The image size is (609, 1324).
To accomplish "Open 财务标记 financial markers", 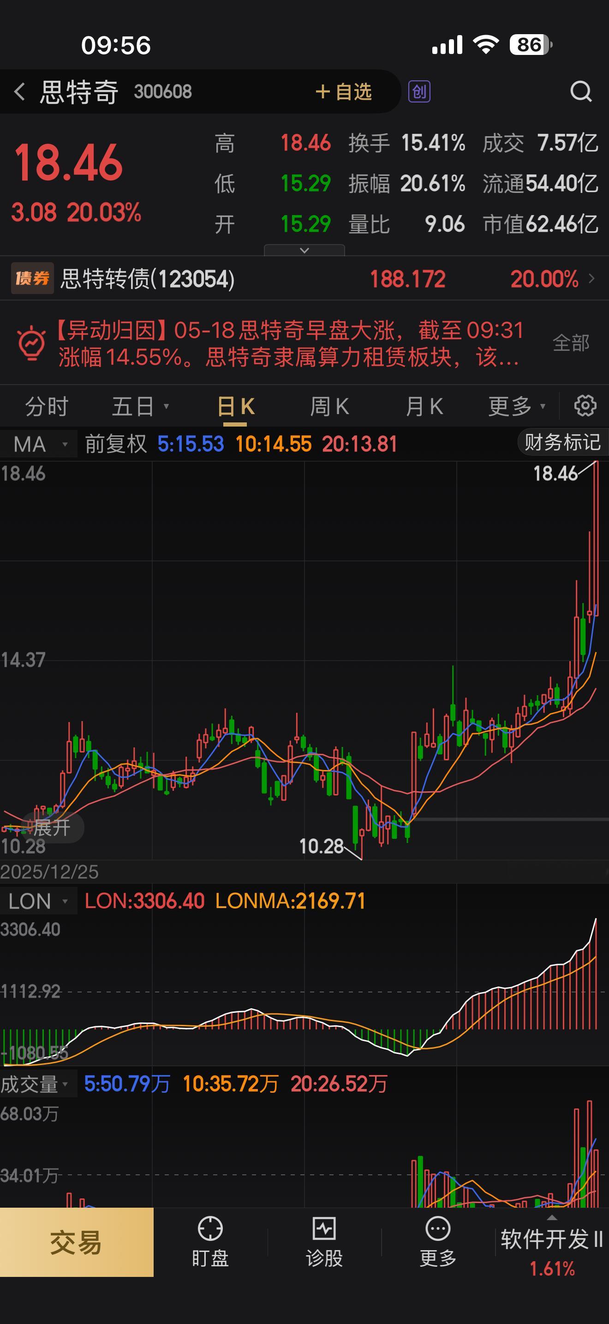I will click(x=562, y=443).
